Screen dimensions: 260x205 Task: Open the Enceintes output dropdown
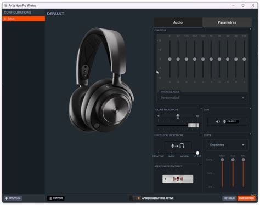coord(227,145)
